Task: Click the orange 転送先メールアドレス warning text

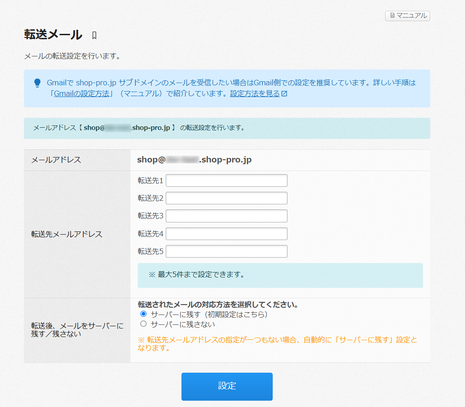Action: (277, 344)
